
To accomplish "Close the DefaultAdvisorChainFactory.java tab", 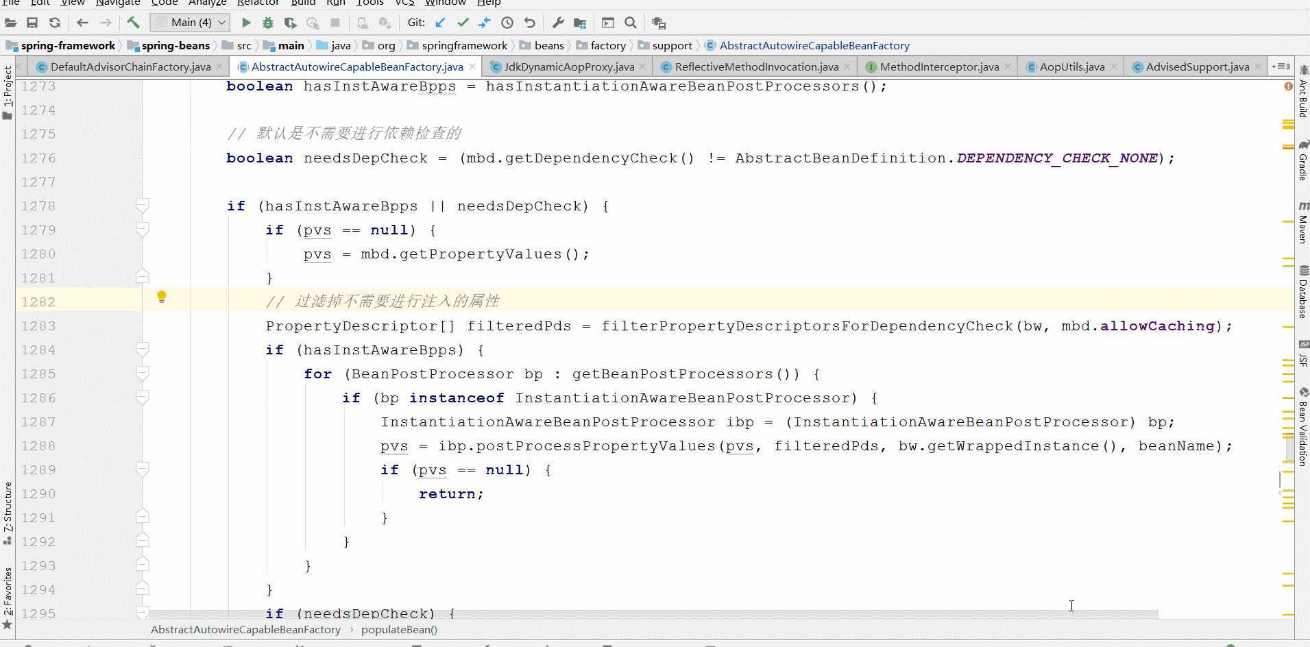I will coord(219,66).
